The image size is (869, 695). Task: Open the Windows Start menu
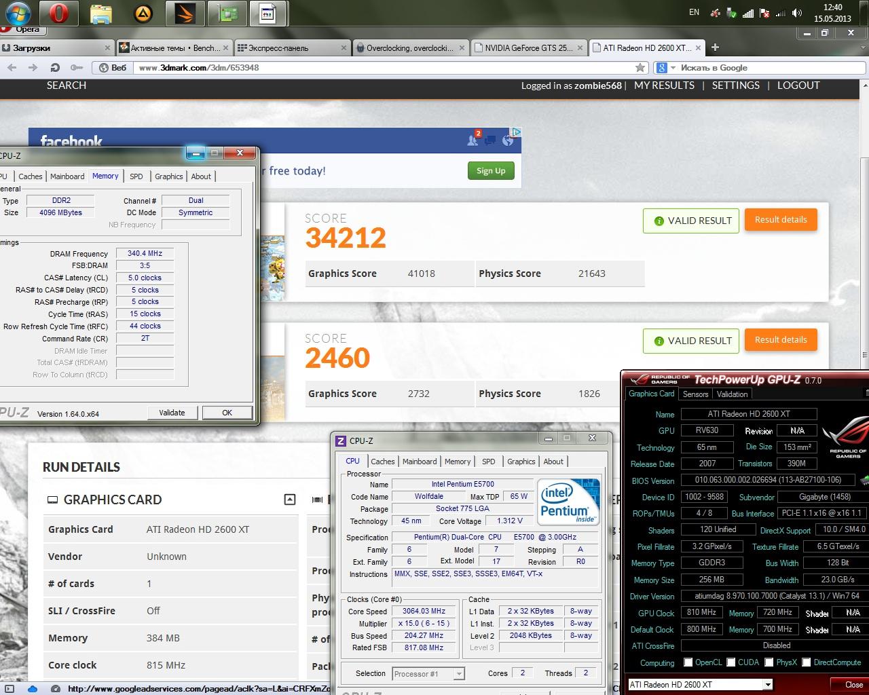(x=18, y=12)
